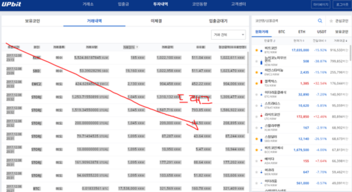Select the BTC market tab

281,32
